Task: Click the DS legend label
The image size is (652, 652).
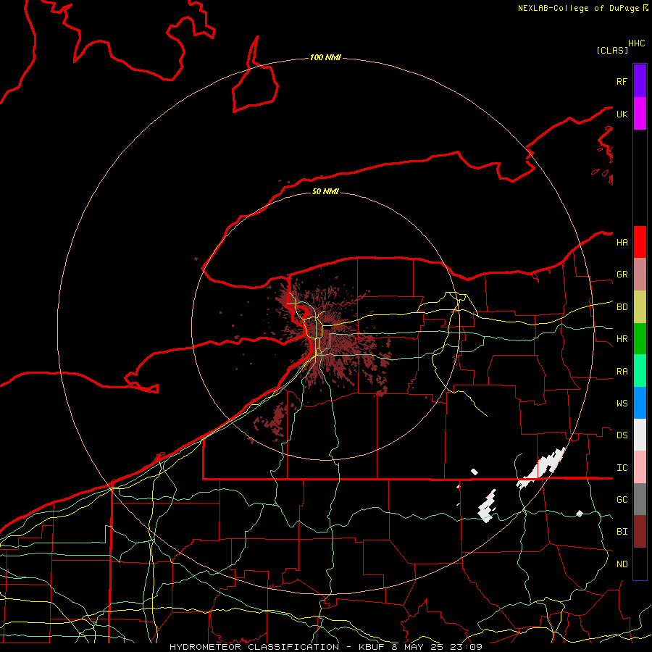Action: pyautogui.click(x=622, y=435)
